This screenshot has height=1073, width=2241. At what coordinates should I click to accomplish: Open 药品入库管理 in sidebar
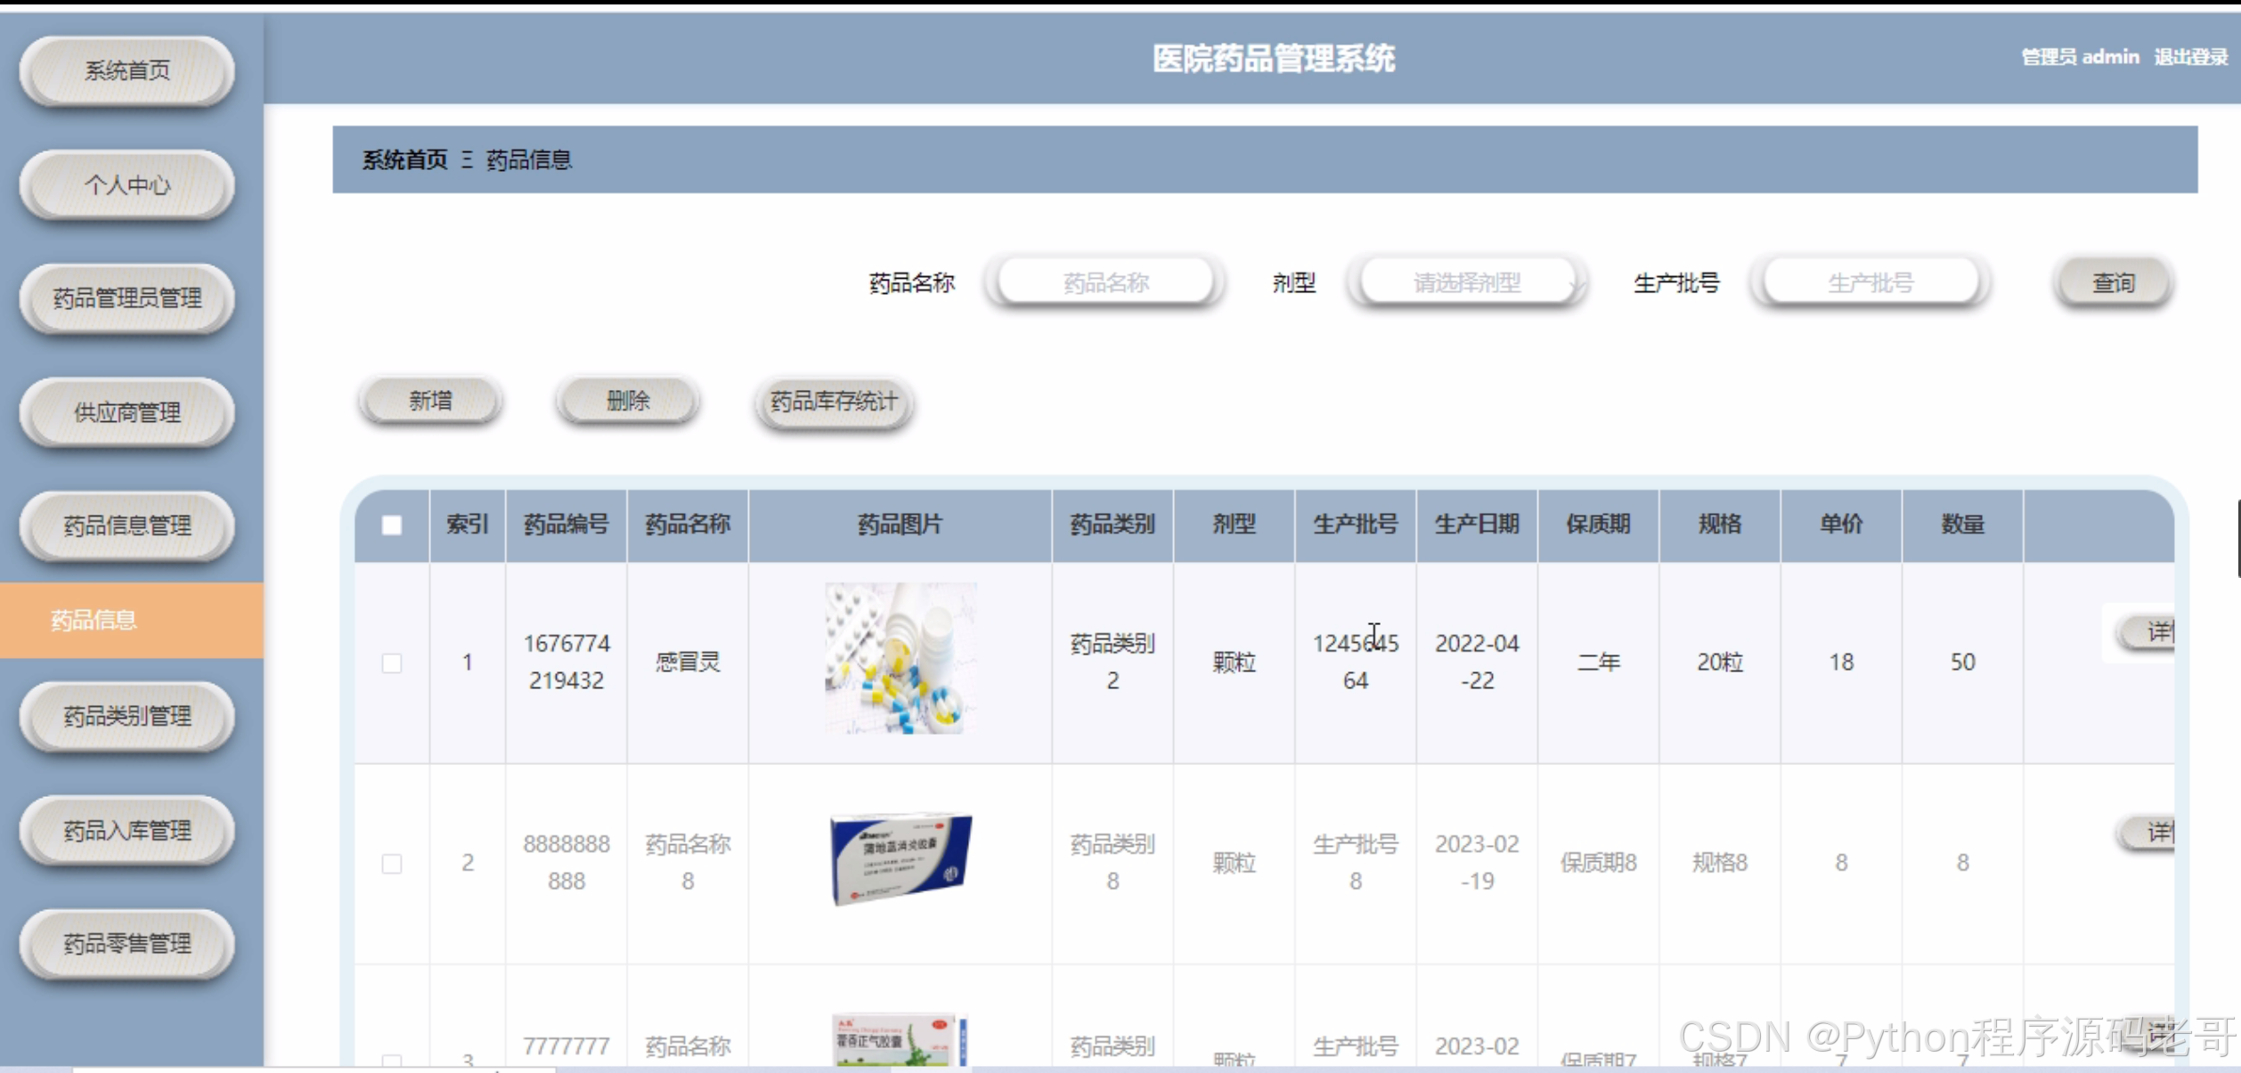127,831
